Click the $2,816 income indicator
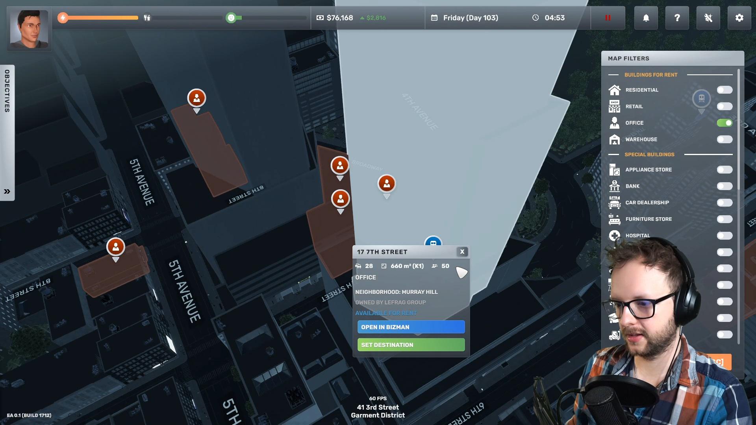Viewport: 756px width, 425px height. tap(372, 18)
